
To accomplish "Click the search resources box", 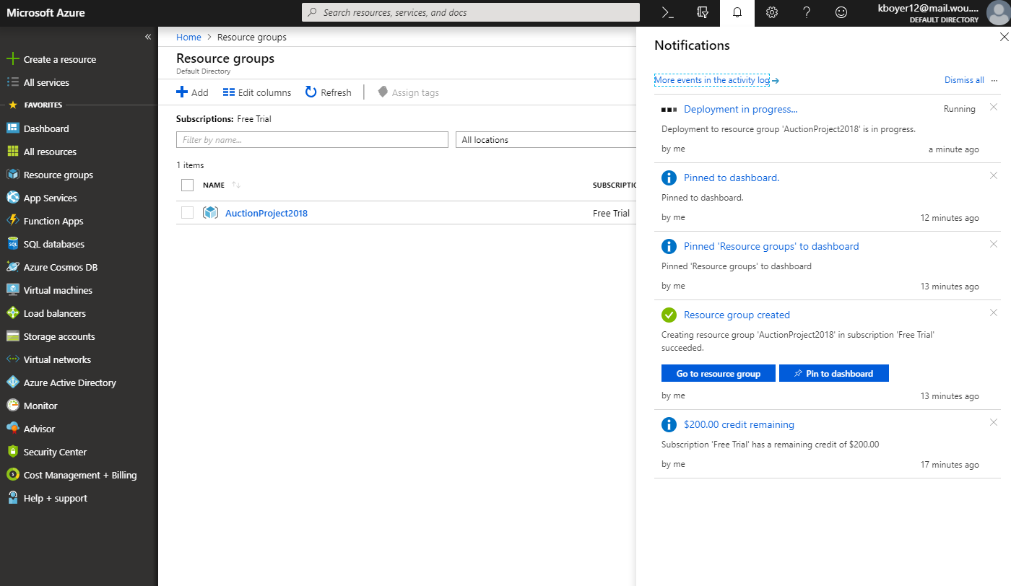I will (x=470, y=12).
